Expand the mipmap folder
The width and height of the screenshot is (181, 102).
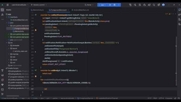(9, 54)
